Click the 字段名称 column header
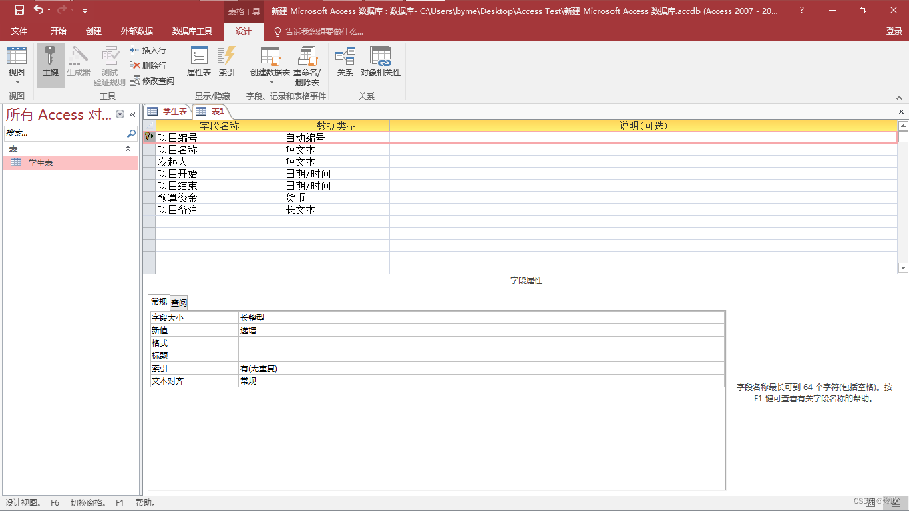Image resolution: width=909 pixels, height=511 pixels. 219,126
